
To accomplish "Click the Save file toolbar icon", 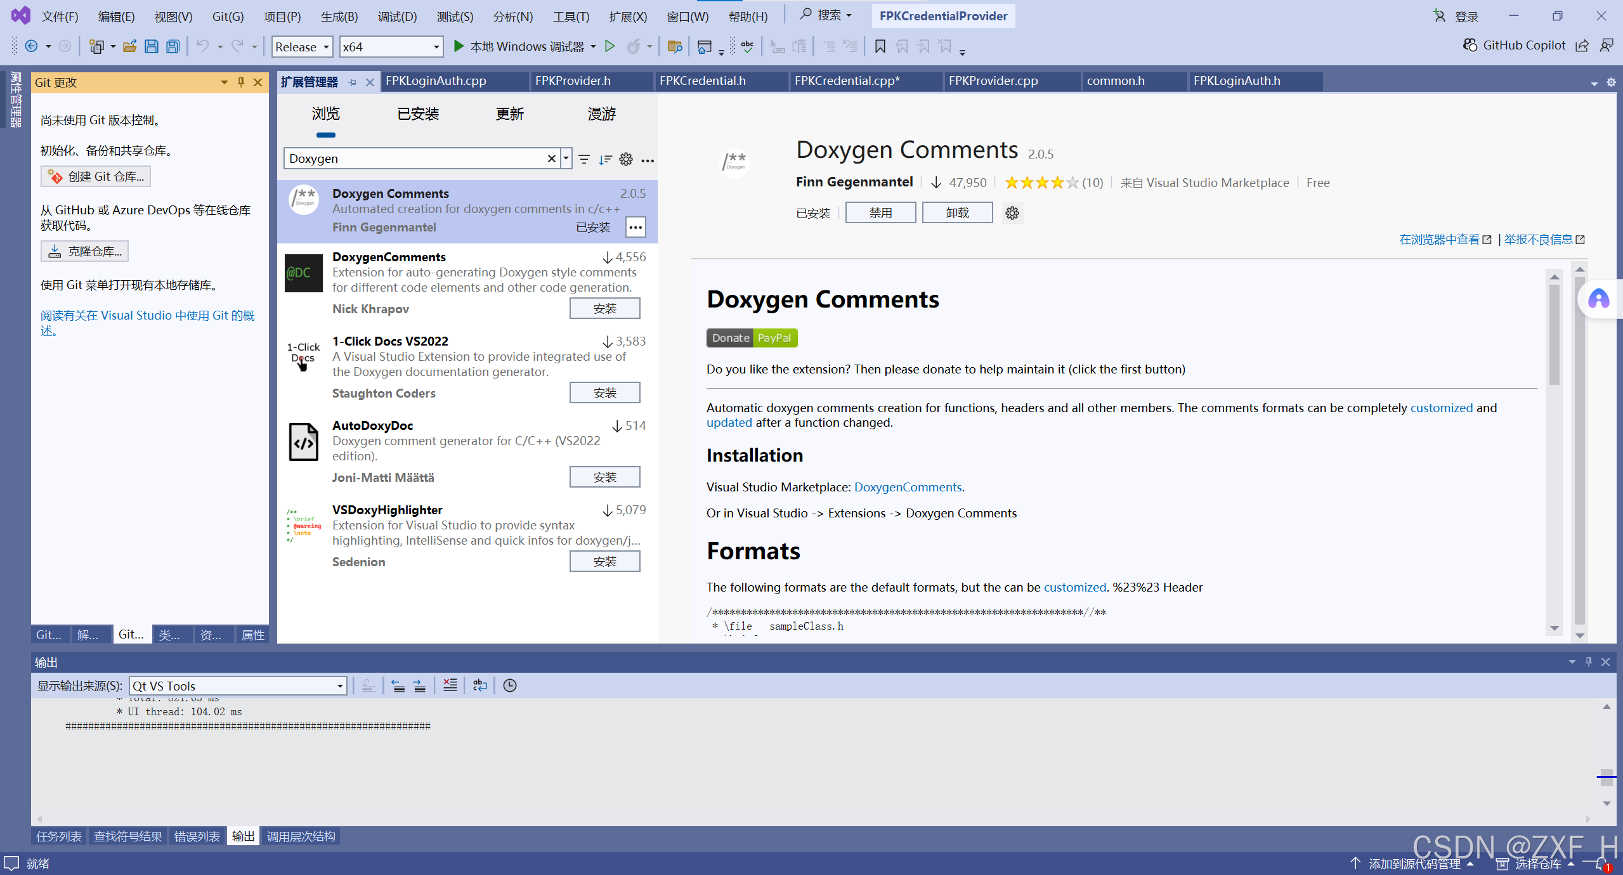I will tap(151, 46).
